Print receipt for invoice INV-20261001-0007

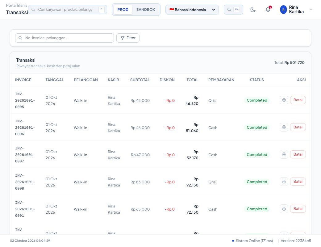[284, 154]
